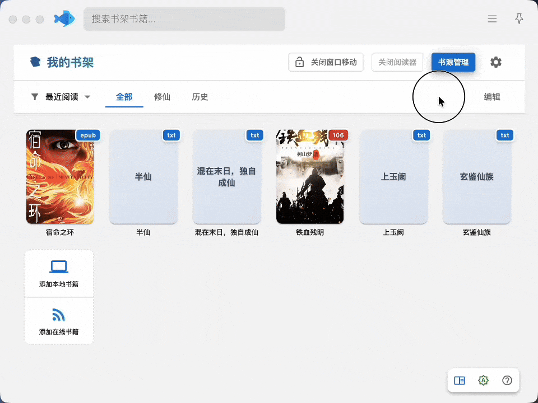Click 添加本地书籍 card
This screenshot has width=538, height=403.
tap(59, 274)
